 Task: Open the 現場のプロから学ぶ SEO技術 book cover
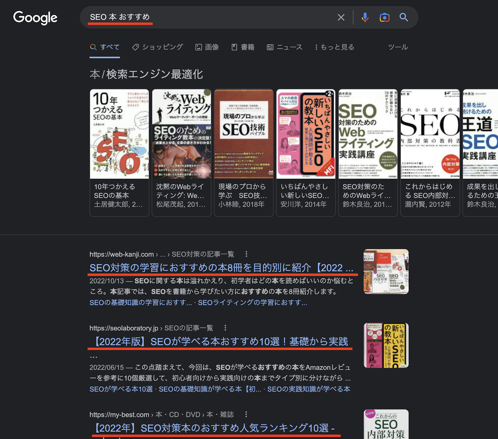coord(244,134)
